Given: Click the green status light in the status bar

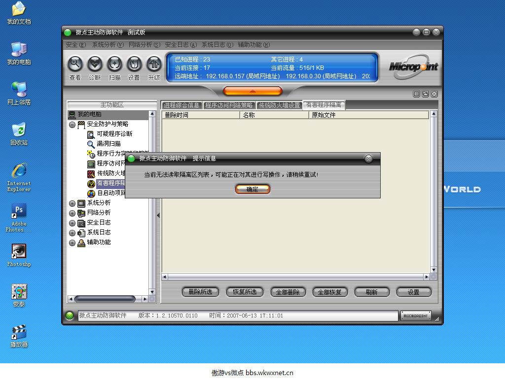Looking at the screenshot, I should 69,316.
